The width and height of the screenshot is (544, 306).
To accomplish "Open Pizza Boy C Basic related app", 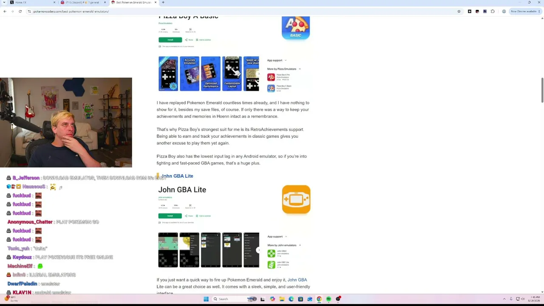I will pos(271,88).
